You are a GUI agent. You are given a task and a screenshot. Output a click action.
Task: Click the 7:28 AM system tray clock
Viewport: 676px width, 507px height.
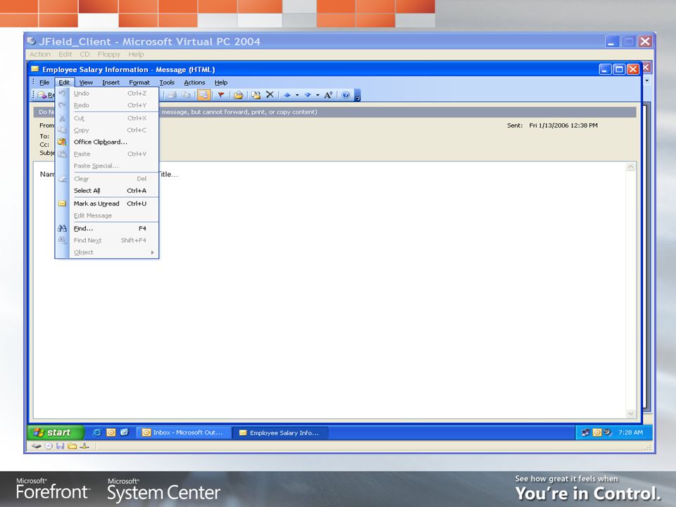pos(630,432)
